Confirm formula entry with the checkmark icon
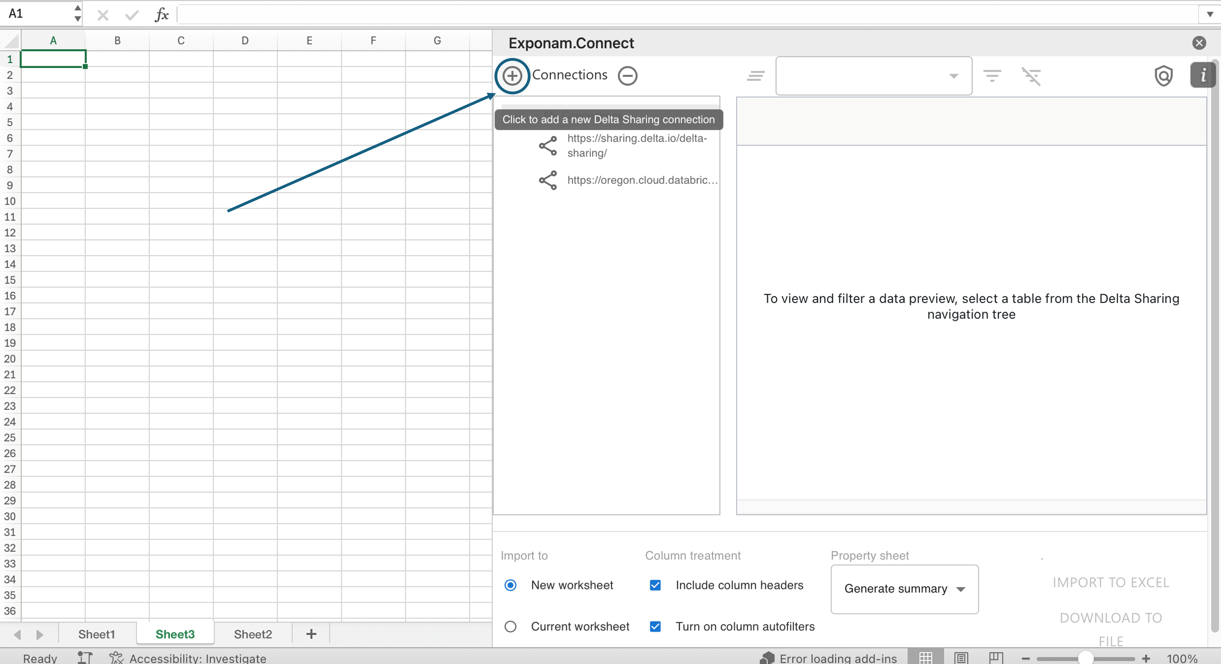Image resolution: width=1221 pixels, height=664 pixels. click(132, 15)
